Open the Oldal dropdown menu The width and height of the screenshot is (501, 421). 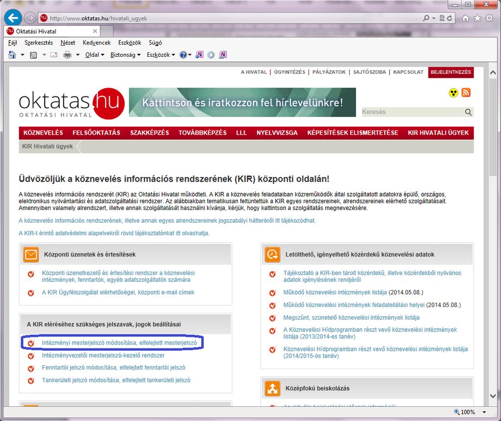95,55
